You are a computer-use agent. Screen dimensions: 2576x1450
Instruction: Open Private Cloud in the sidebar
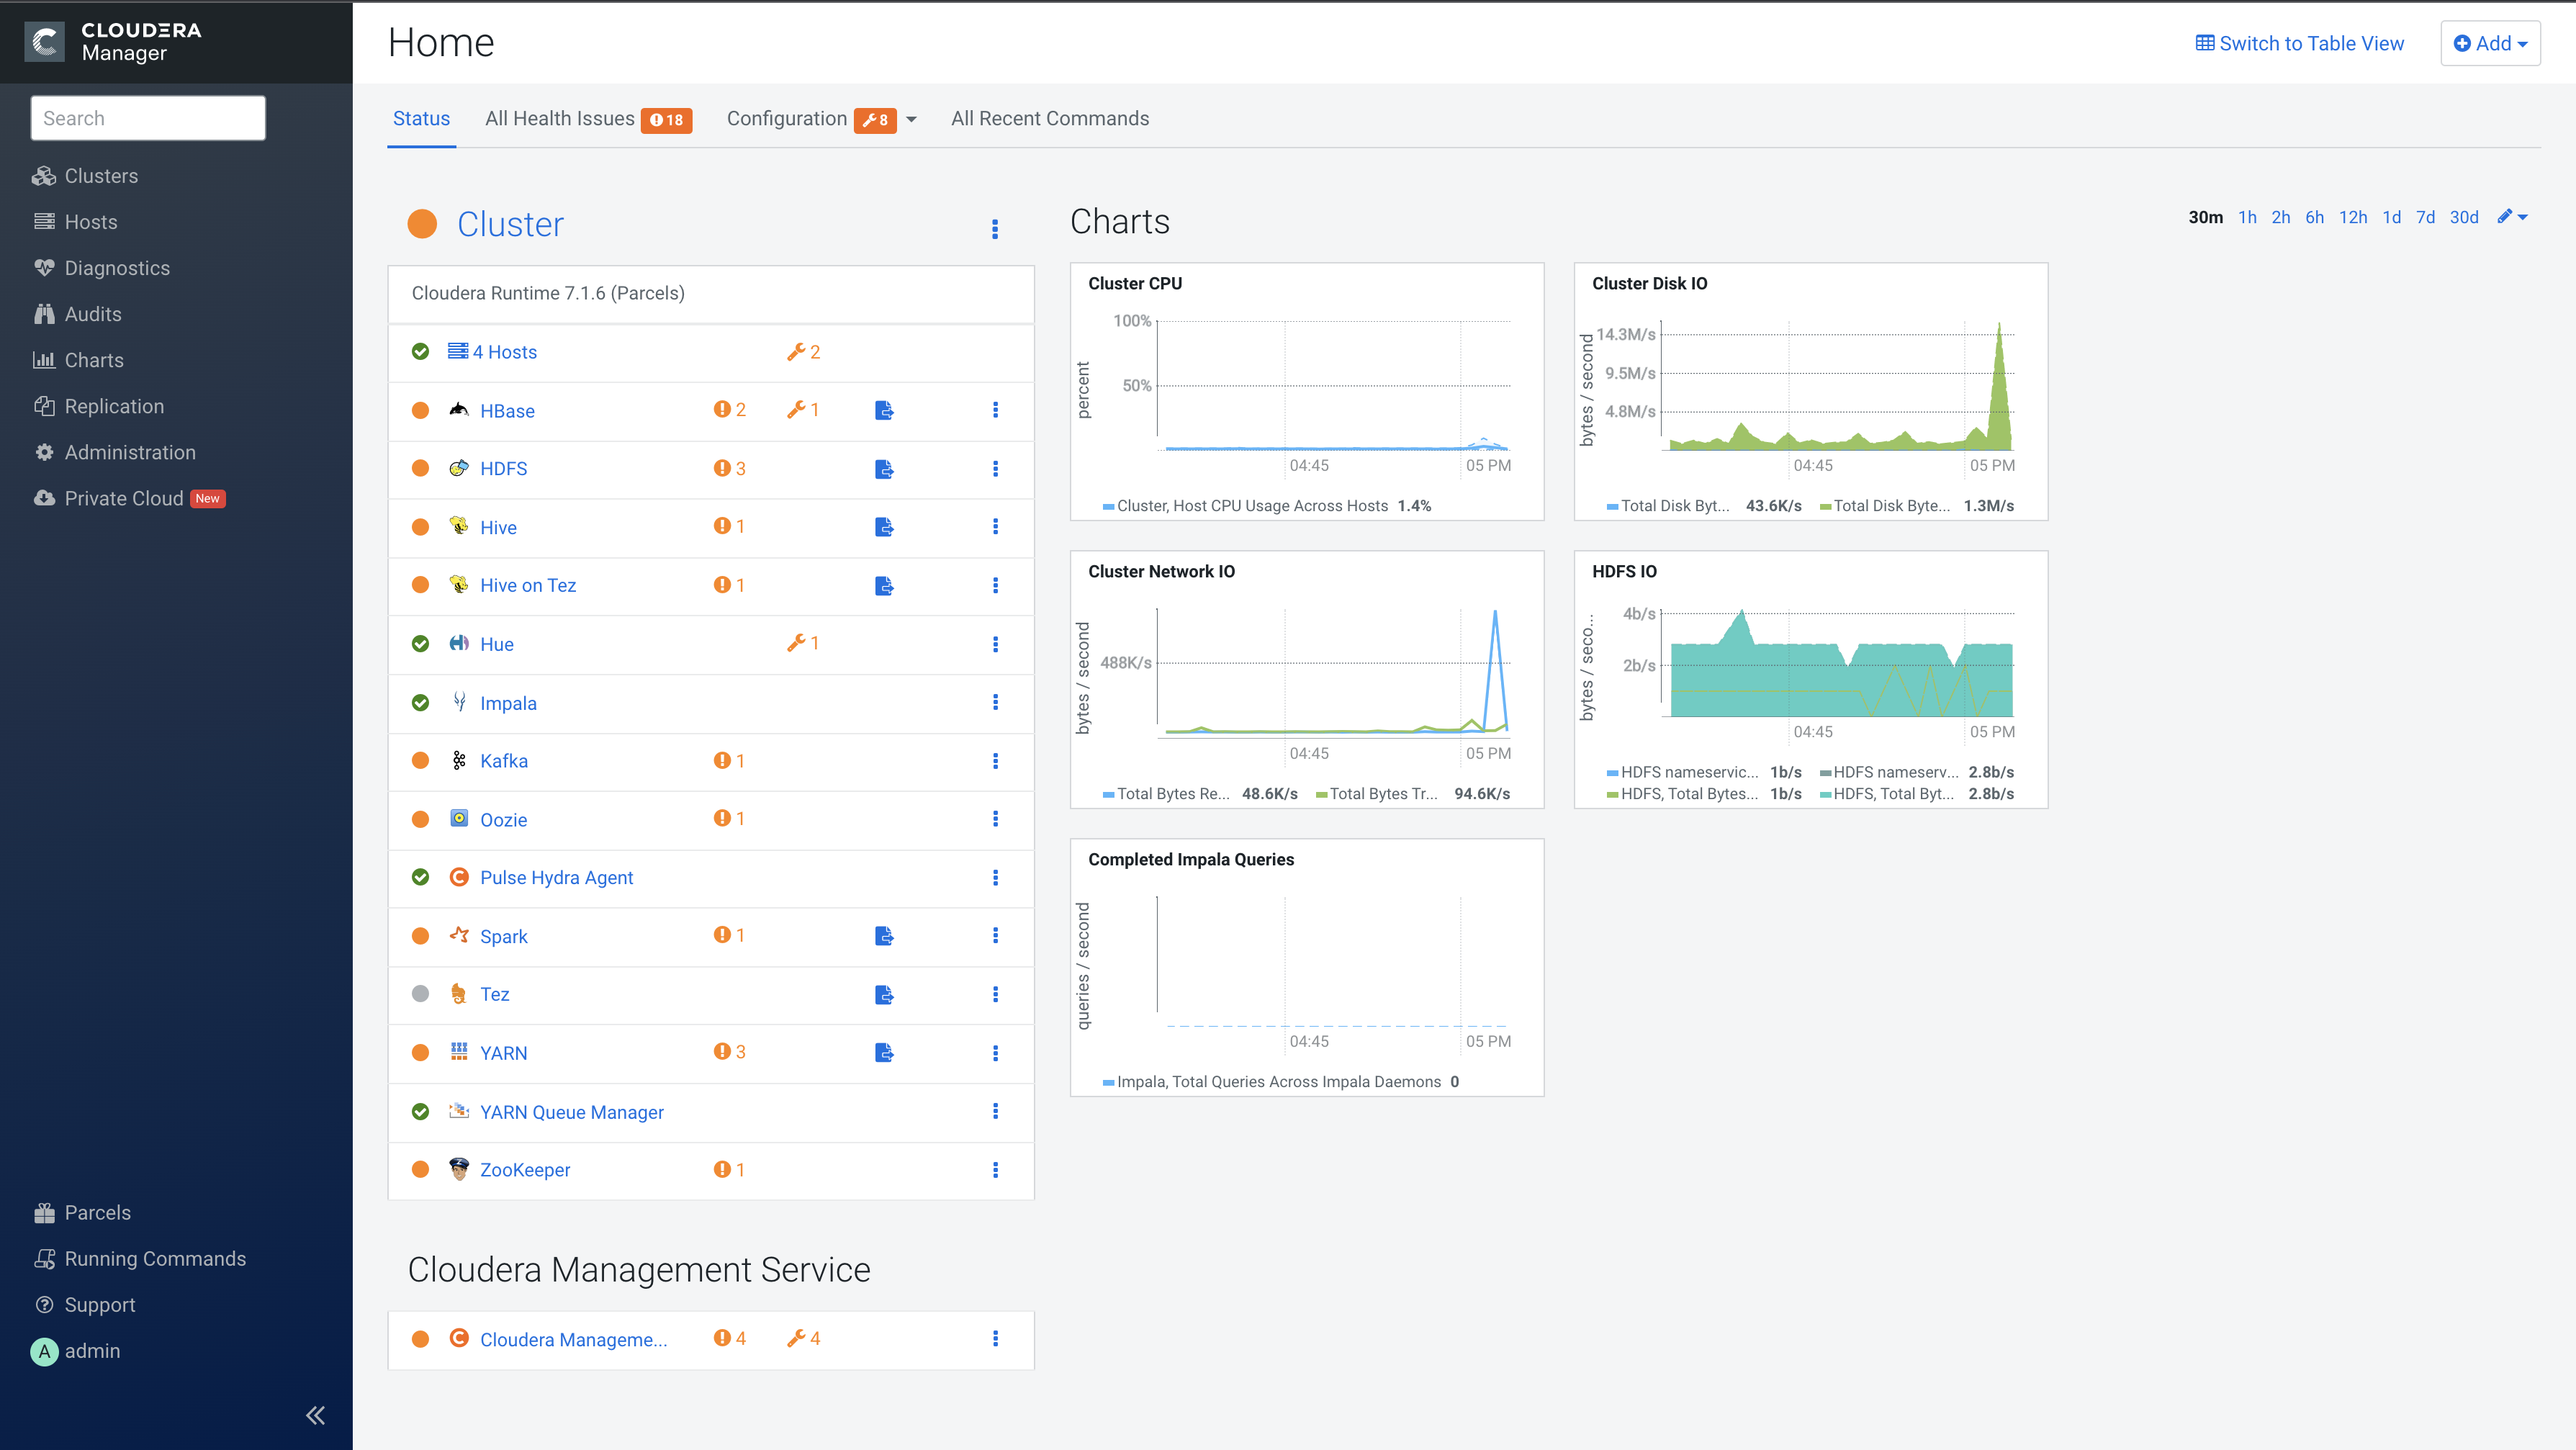[129, 498]
